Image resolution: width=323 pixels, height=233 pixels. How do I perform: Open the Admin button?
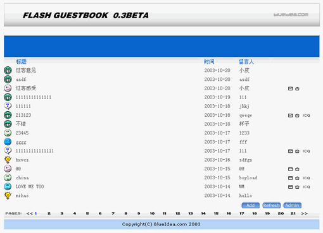[x=292, y=205]
